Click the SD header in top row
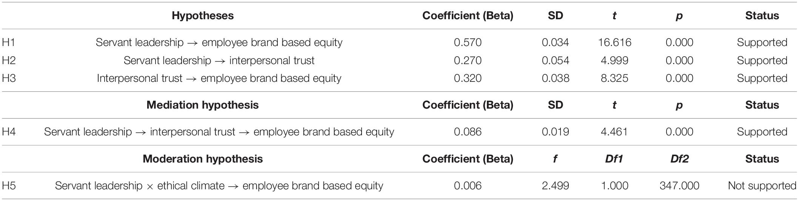This screenshot has height=201, width=799. point(555,15)
